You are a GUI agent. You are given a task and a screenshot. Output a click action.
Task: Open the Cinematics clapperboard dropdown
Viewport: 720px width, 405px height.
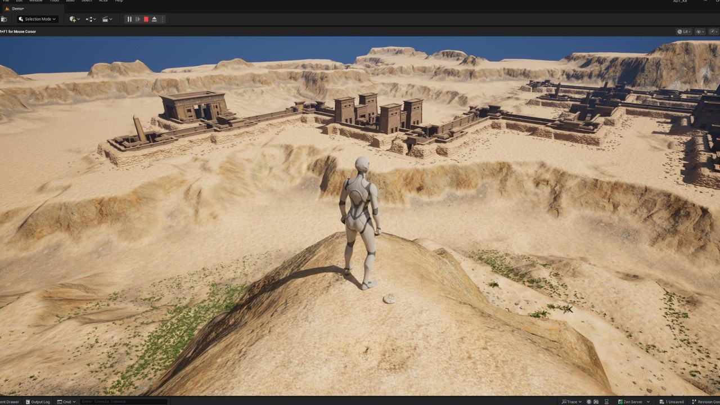point(107,19)
